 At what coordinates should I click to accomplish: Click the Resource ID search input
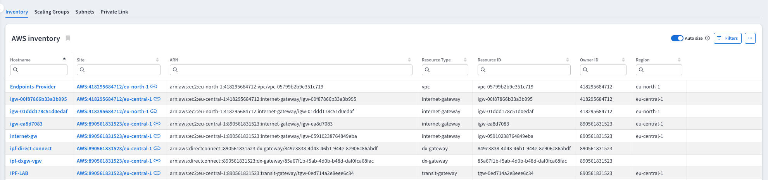(x=524, y=70)
